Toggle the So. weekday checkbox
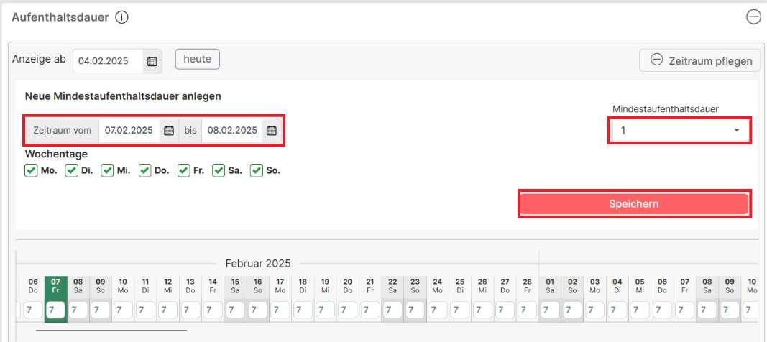Viewport: 767px width, 342px height. tap(257, 171)
